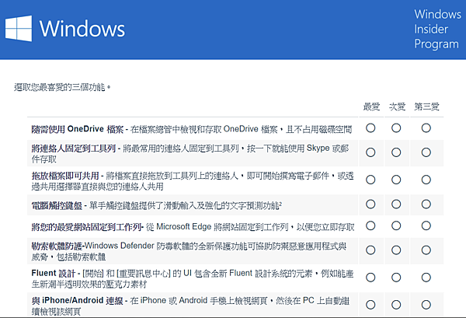
Task: Pick 第三愛 for 拖放檔案即可共用
Action: coord(426,178)
